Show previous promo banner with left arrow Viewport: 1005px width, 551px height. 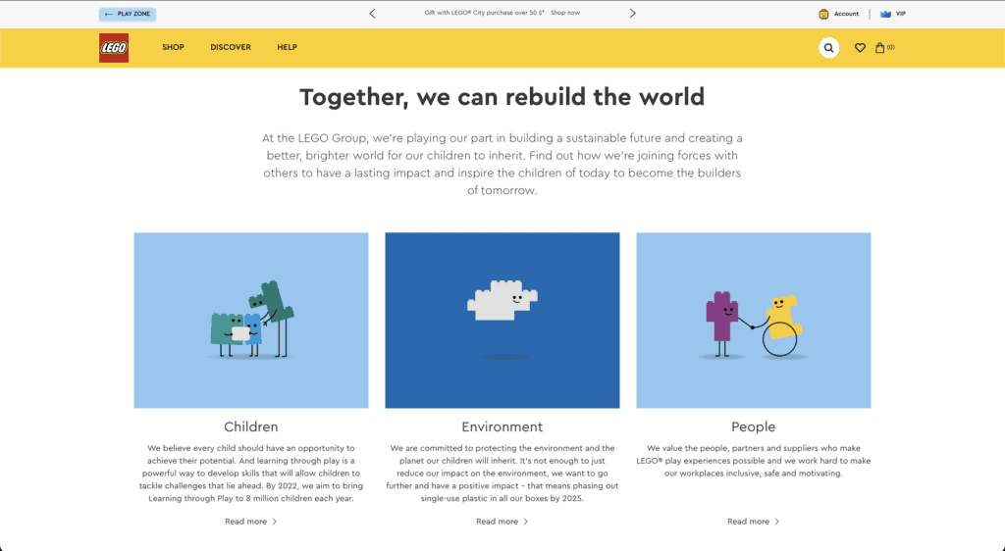[x=372, y=14]
